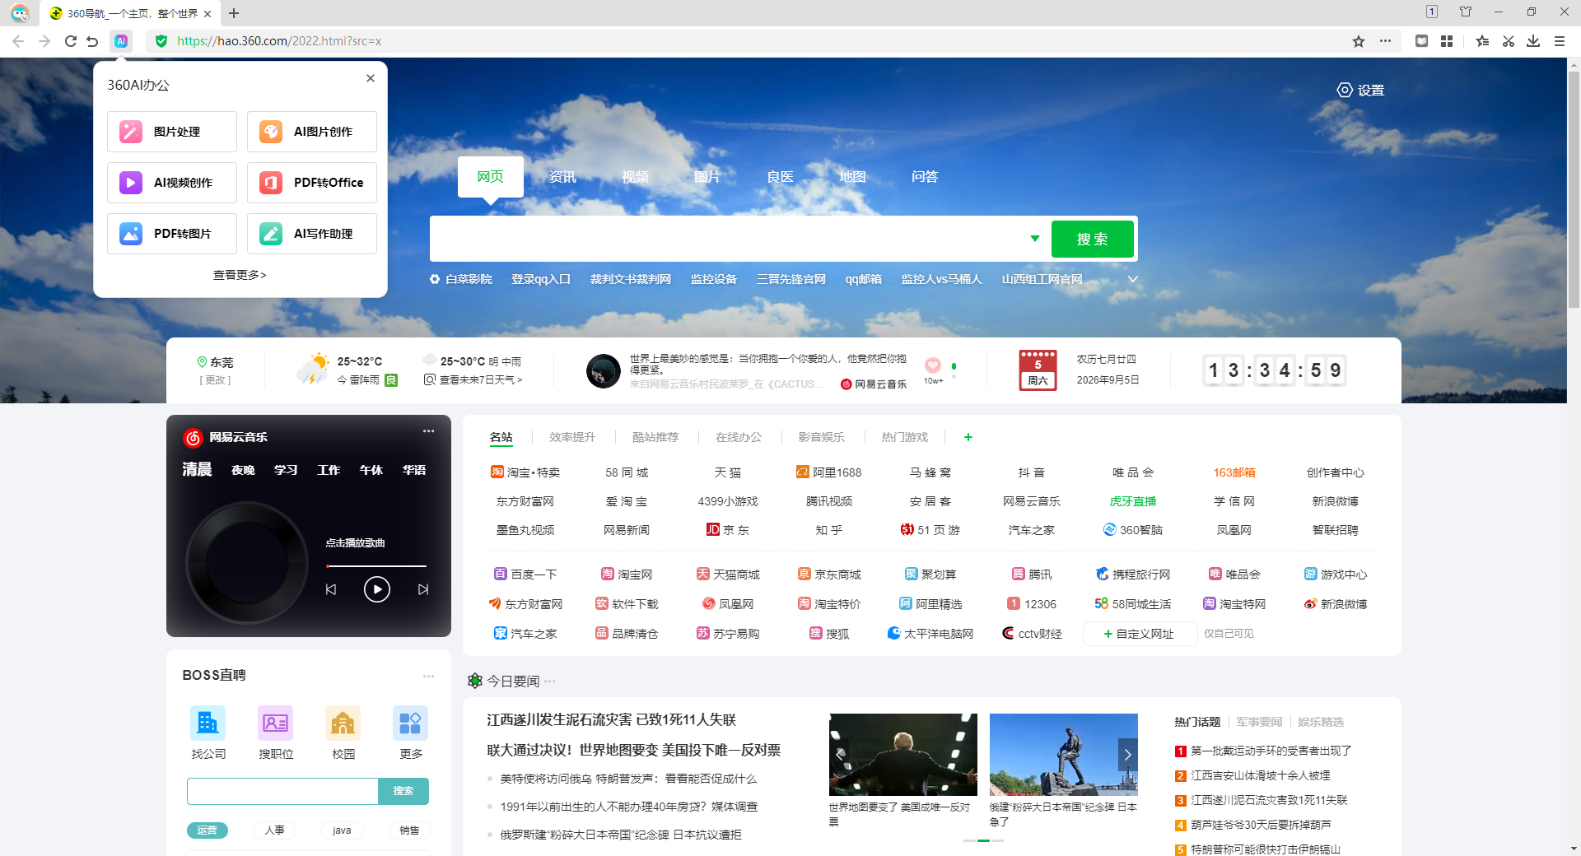The image size is (1581, 856).
Task: Click the main web search input box
Action: tap(730, 239)
